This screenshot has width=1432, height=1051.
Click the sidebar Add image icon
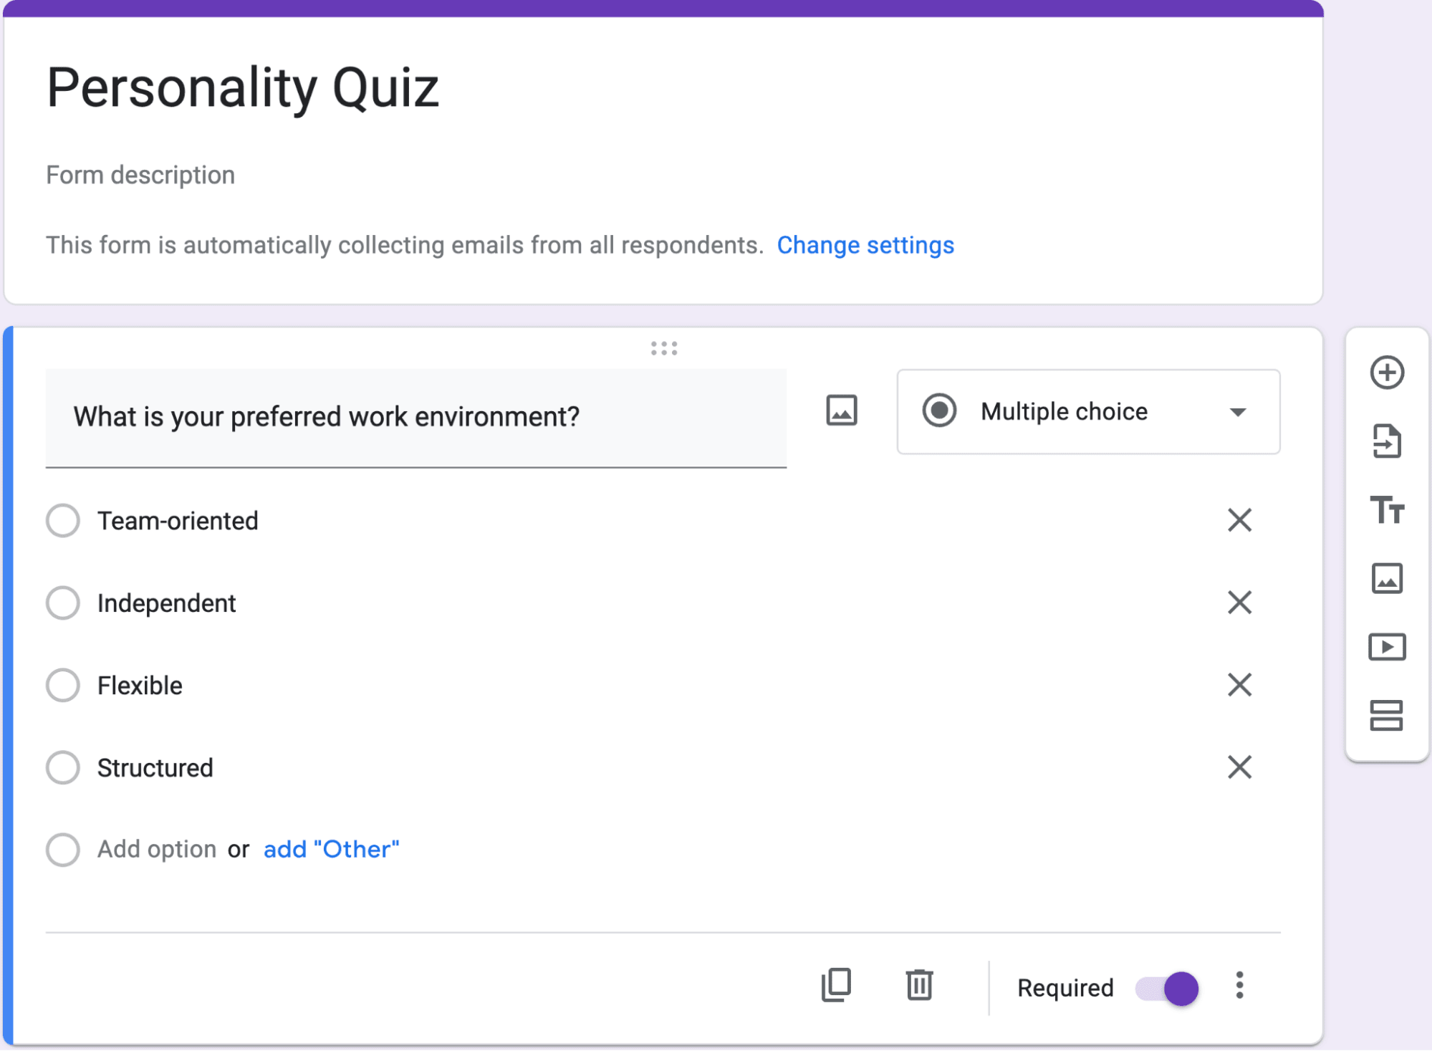(1386, 578)
